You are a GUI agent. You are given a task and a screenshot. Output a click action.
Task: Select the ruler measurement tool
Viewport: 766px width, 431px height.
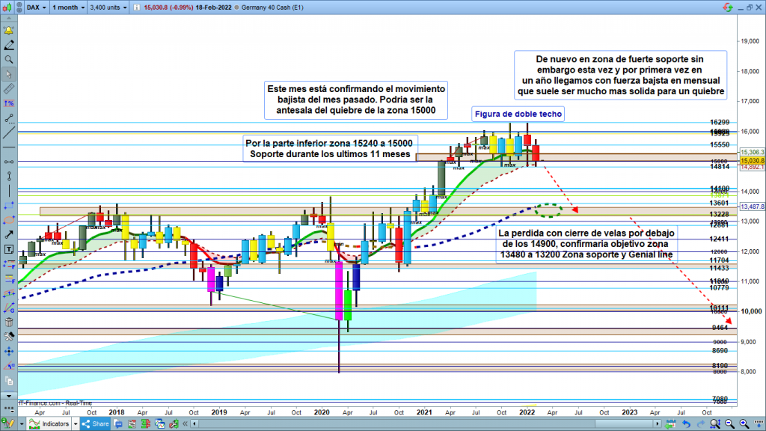pyautogui.click(x=9, y=88)
